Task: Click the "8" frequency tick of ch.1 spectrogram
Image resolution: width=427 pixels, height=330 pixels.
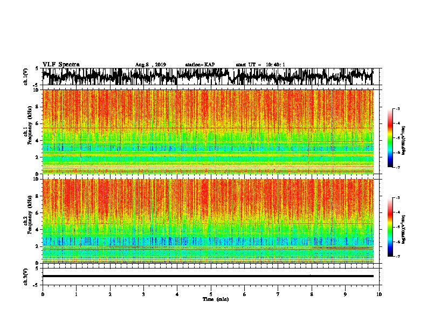Action: [38, 107]
